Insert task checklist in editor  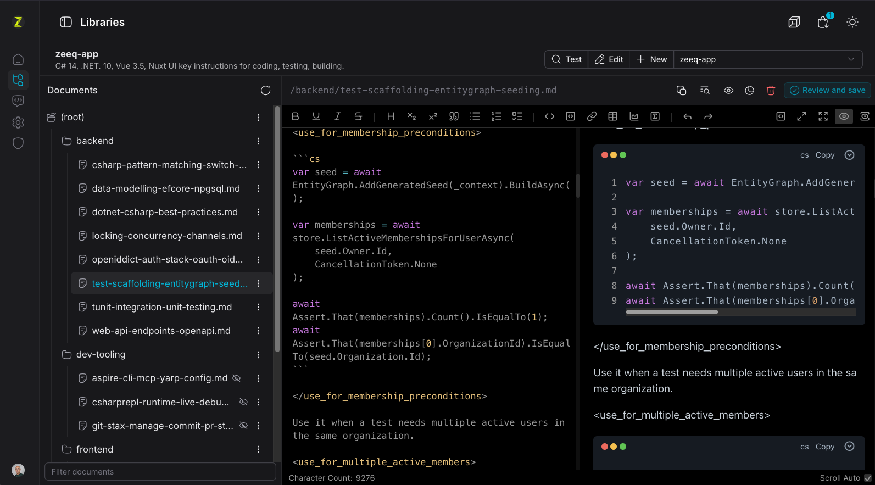click(x=517, y=116)
